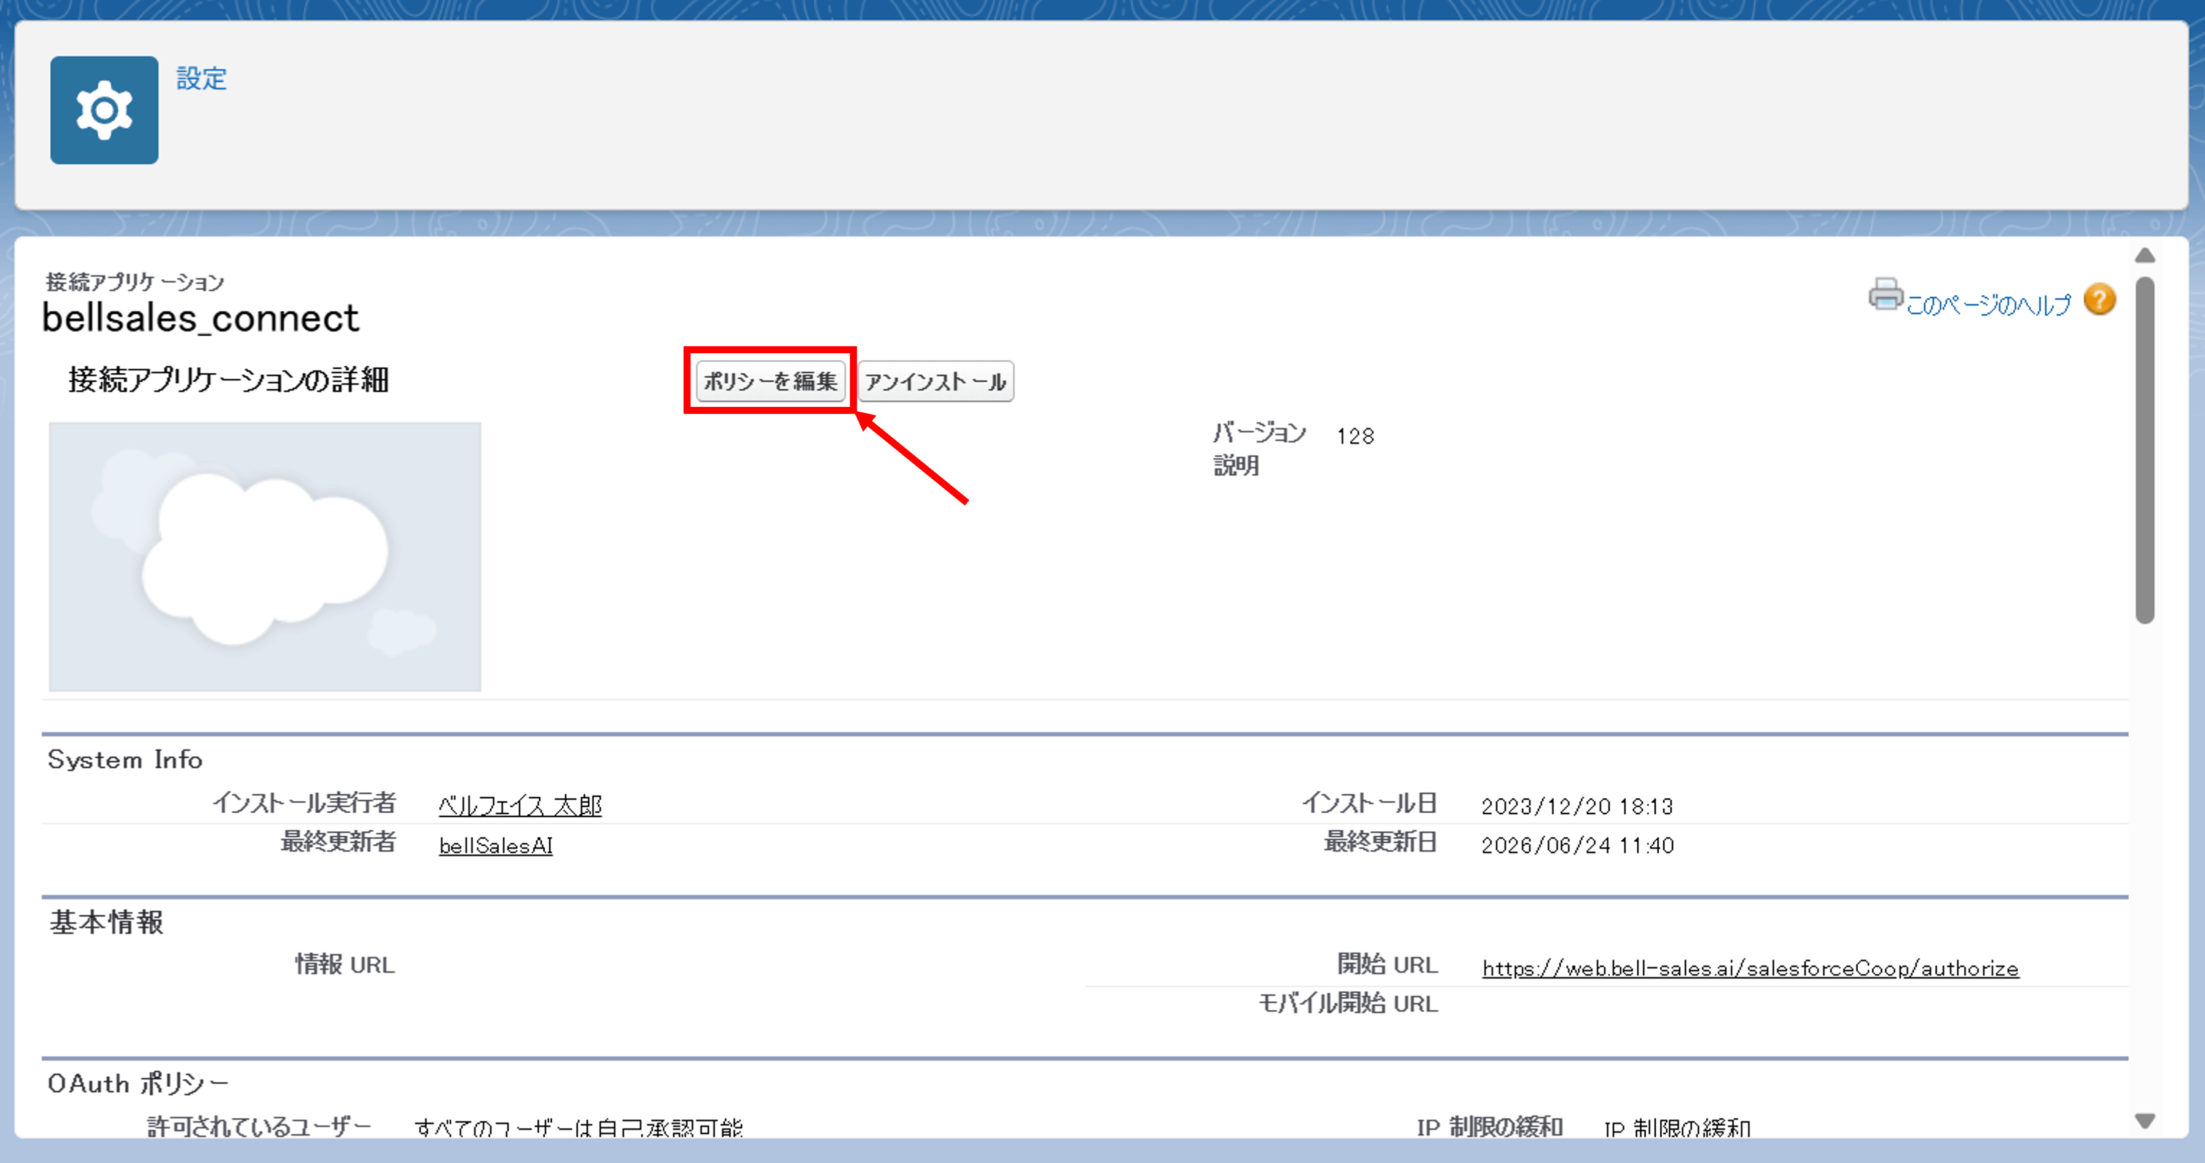Click the System Info section header
Screen dimensions: 2205x1163
coord(125,760)
